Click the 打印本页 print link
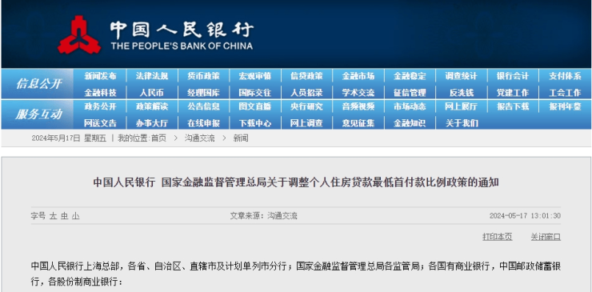The height and width of the screenshot is (292, 592). click(498, 237)
